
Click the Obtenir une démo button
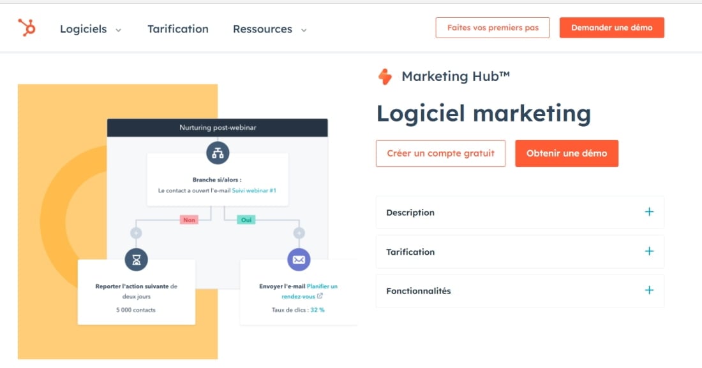(566, 153)
